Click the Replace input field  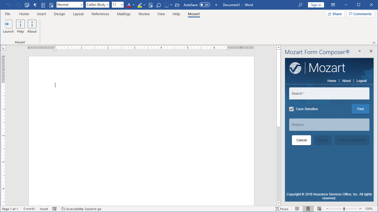pyautogui.click(x=329, y=125)
